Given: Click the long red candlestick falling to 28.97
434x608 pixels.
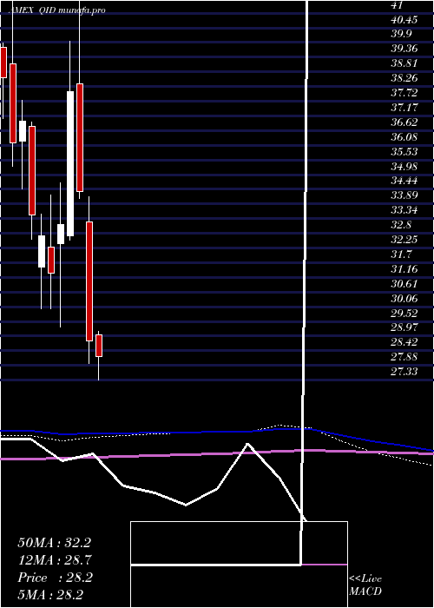Looking at the screenshot, I should [x=89, y=281].
